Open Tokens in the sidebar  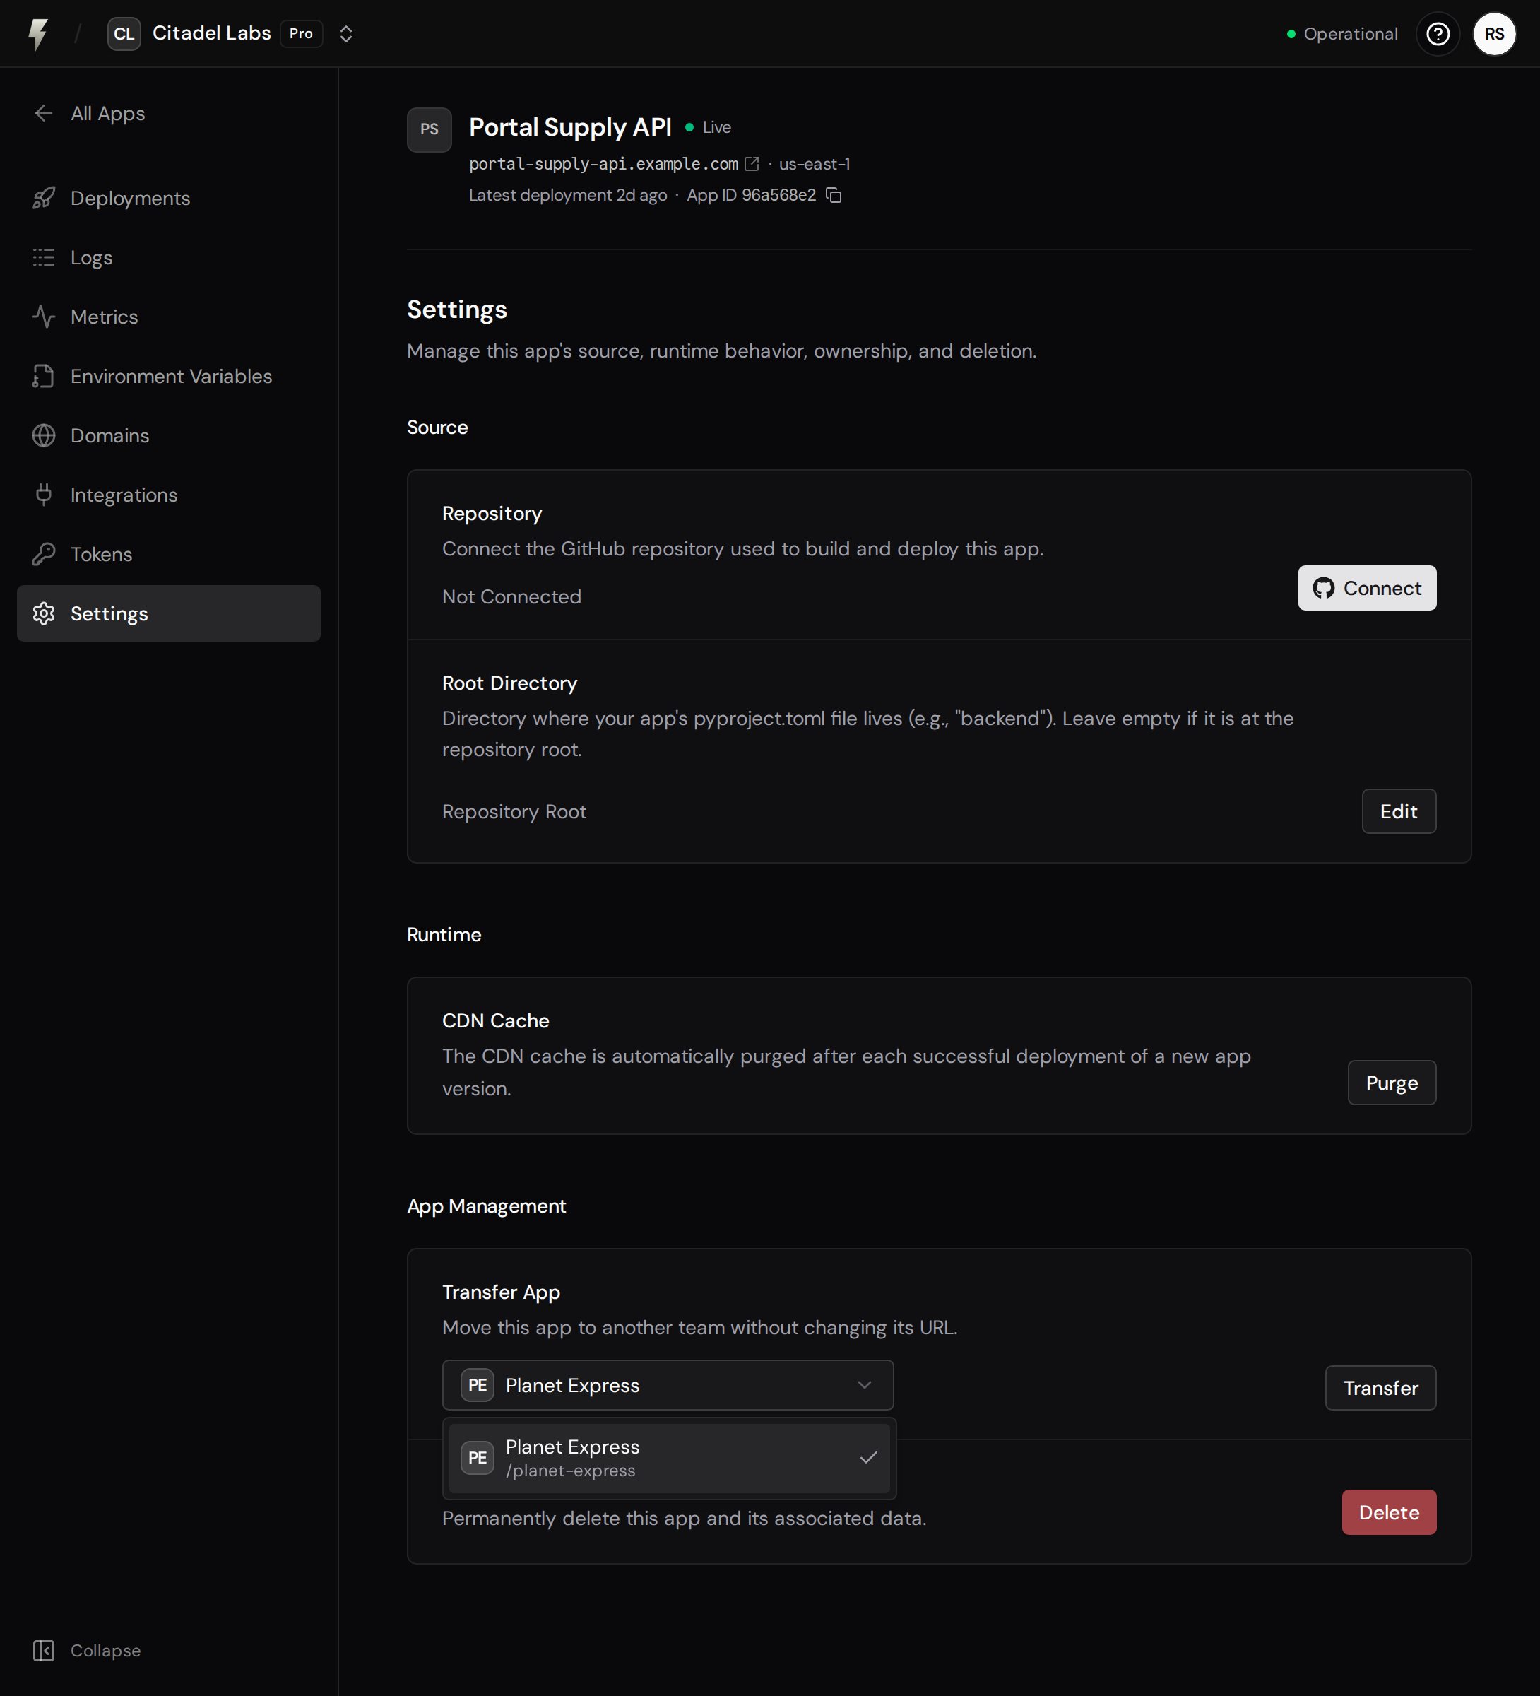click(168, 553)
